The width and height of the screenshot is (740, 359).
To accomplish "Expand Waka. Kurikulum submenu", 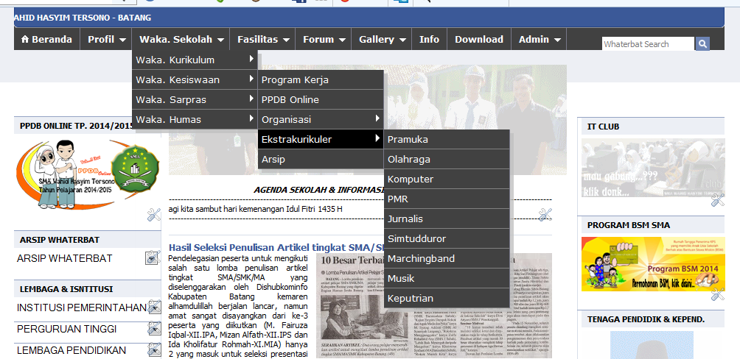I will click(195, 60).
